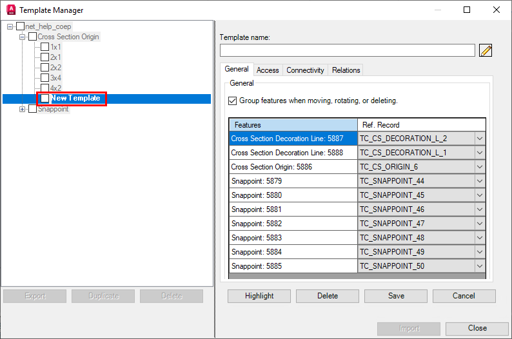Select the Snappoint: 5882 feature row

point(293,224)
